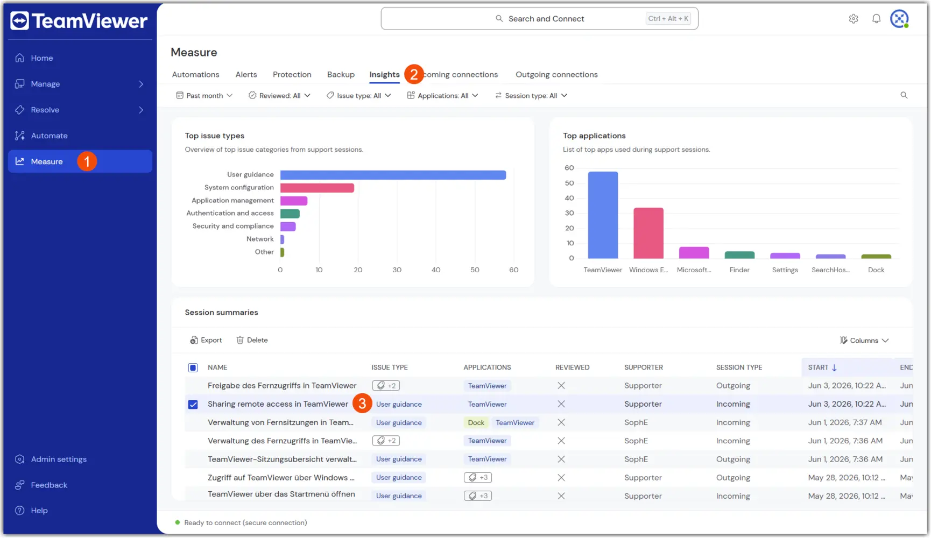The width and height of the screenshot is (931, 538).
Task: Switch to the Backup tab
Action: pyautogui.click(x=341, y=75)
